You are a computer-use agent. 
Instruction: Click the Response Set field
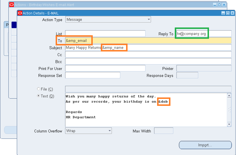click(x=92, y=75)
